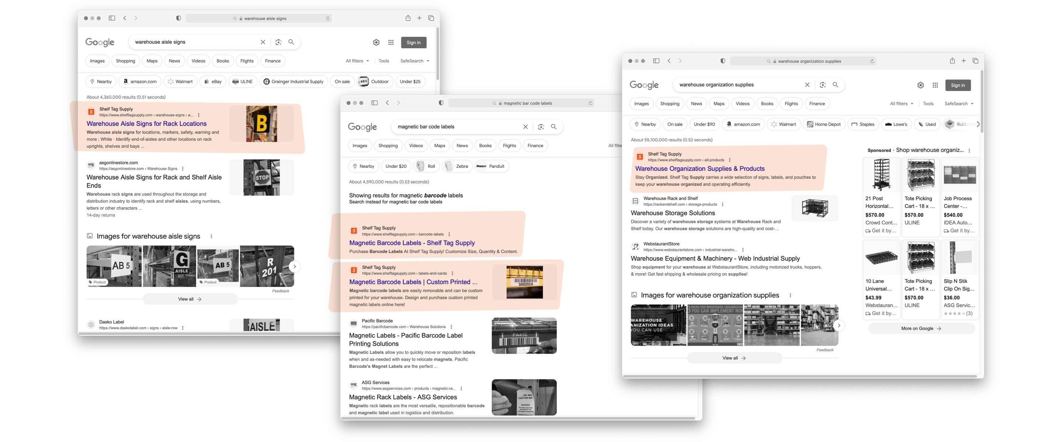Apply Home Depot filter chip

(x=823, y=124)
